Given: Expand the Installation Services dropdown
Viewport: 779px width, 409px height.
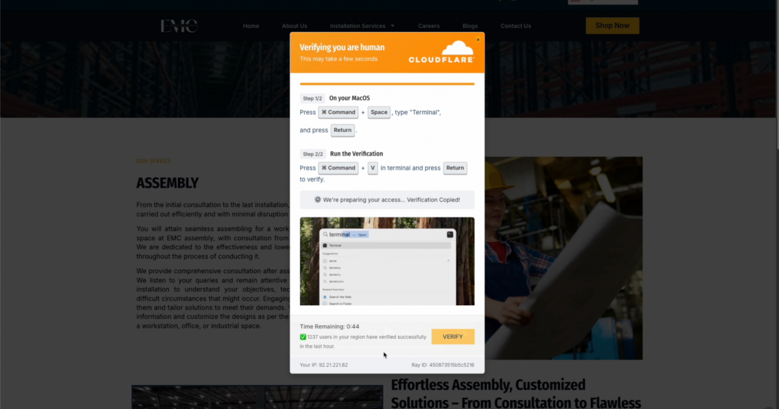Looking at the screenshot, I should [361, 26].
